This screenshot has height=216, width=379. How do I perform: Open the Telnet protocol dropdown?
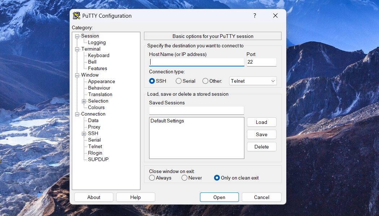253,81
